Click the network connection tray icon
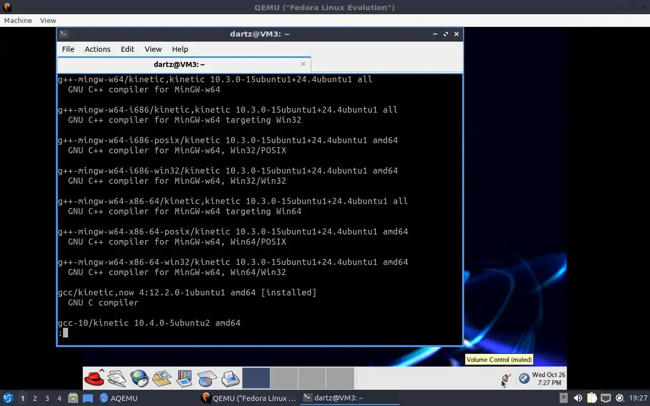This screenshot has width=650, height=406. [x=605, y=398]
